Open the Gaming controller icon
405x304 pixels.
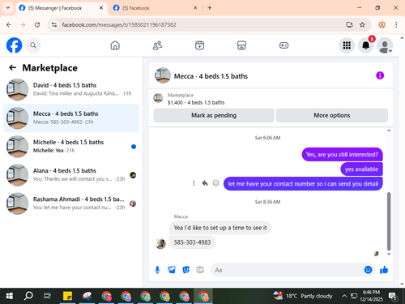click(283, 45)
